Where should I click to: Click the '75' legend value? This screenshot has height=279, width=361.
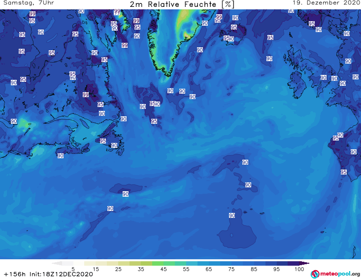pos(231,269)
